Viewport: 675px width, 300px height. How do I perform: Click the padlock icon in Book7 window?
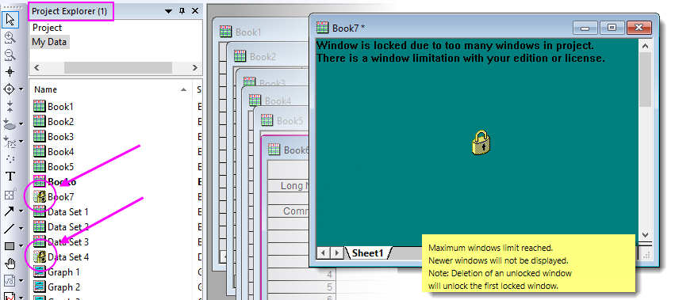click(x=481, y=142)
